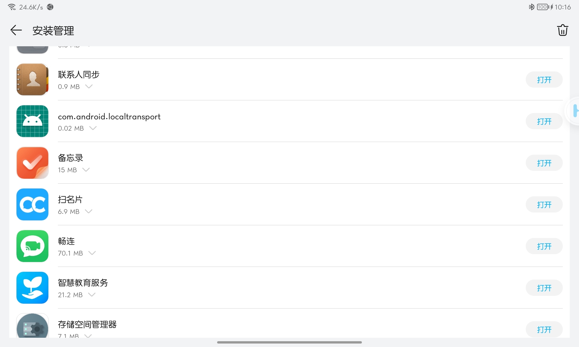Image resolution: width=579 pixels, height=347 pixels.
Task: Select the 存储空间管理器 name text
Action: [x=87, y=324]
